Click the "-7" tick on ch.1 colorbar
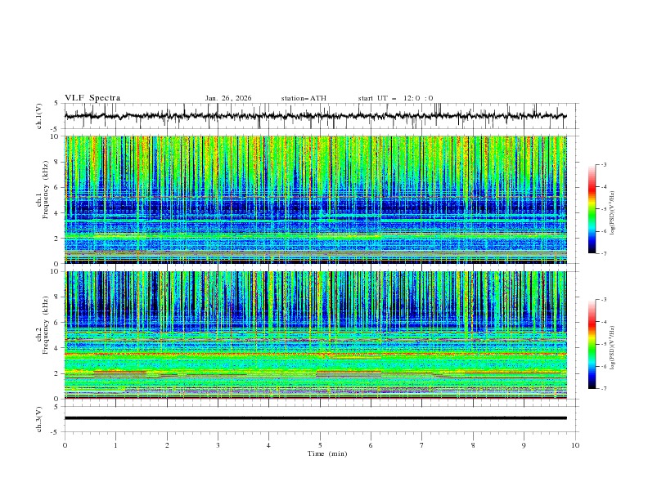648x500 pixels. click(x=603, y=253)
